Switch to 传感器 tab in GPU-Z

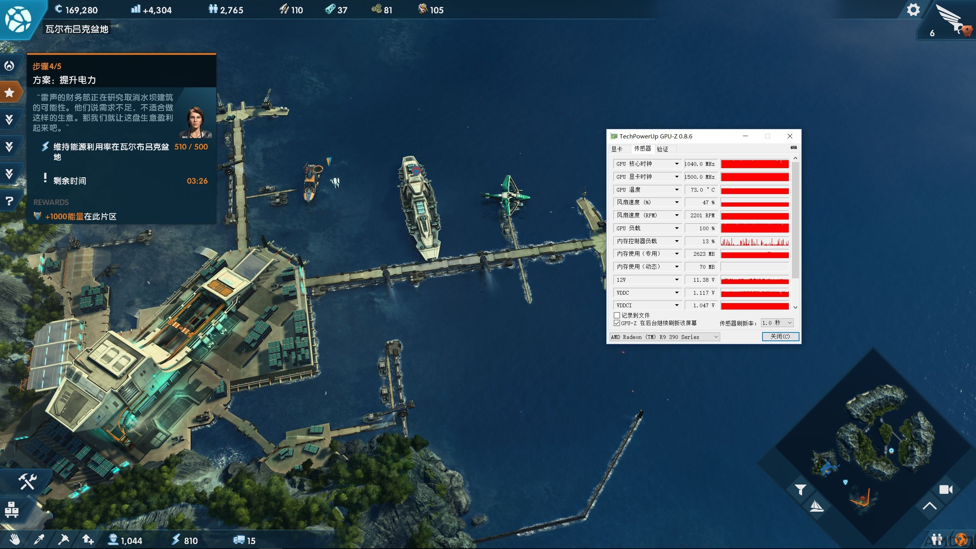(x=642, y=149)
